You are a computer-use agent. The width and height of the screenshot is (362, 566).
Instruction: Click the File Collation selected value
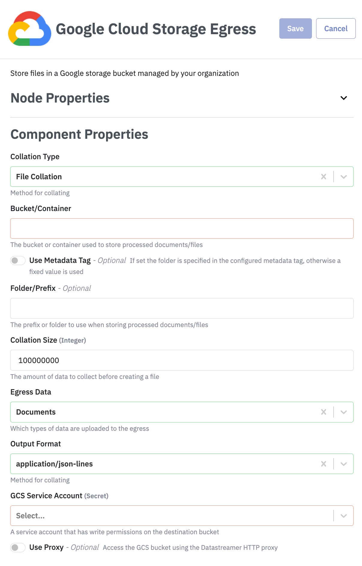(39, 177)
